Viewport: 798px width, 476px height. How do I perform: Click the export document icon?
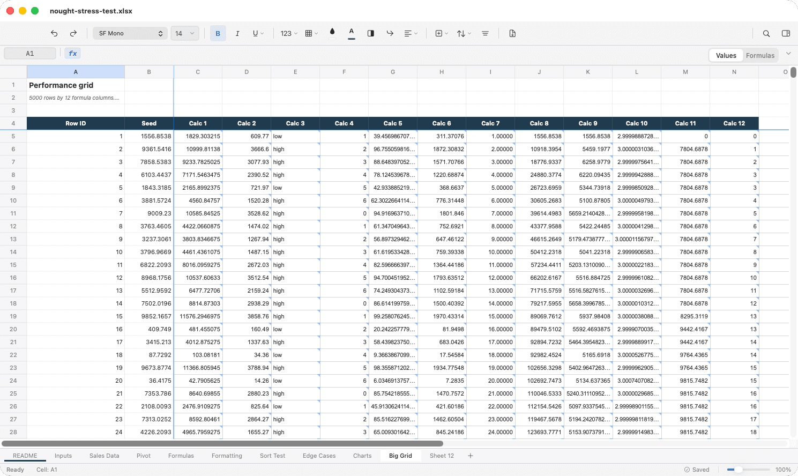[x=512, y=33]
